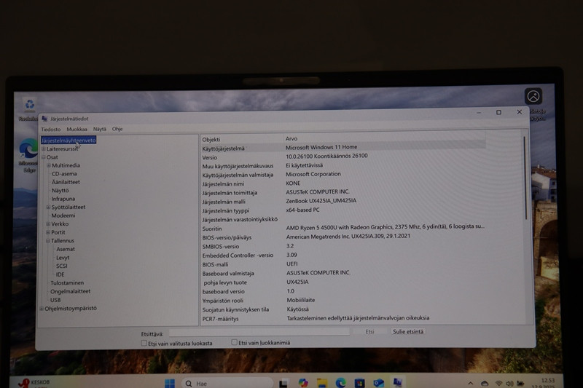
Task: Select Infrapuna in the tree
Action: coord(63,199)
